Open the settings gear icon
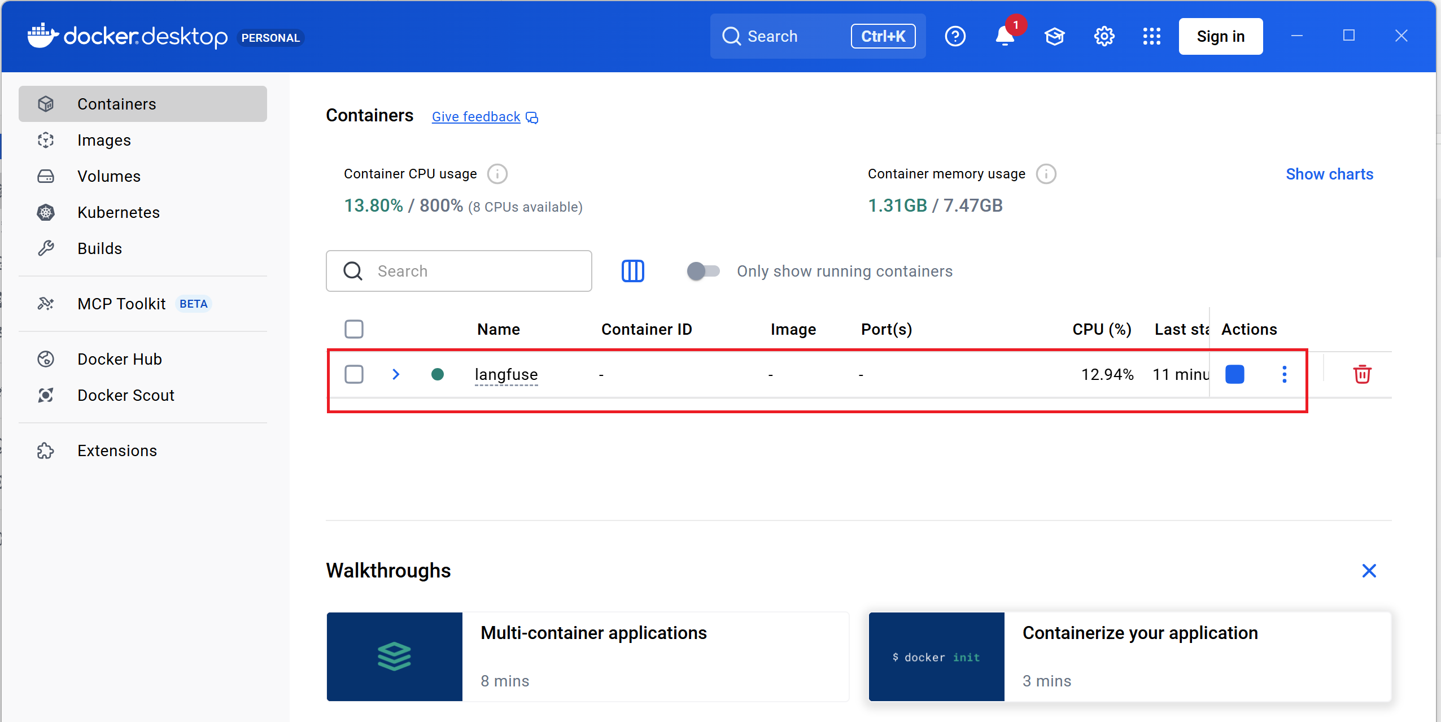This screenshot has height=722, width=1441. [1104, 37]
